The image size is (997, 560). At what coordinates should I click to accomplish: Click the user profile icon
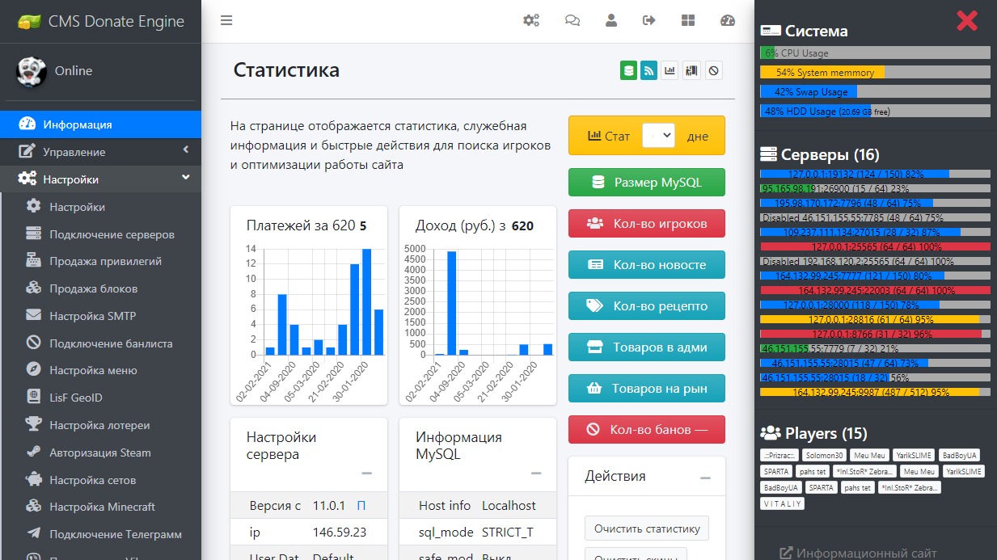click(611, 21)
